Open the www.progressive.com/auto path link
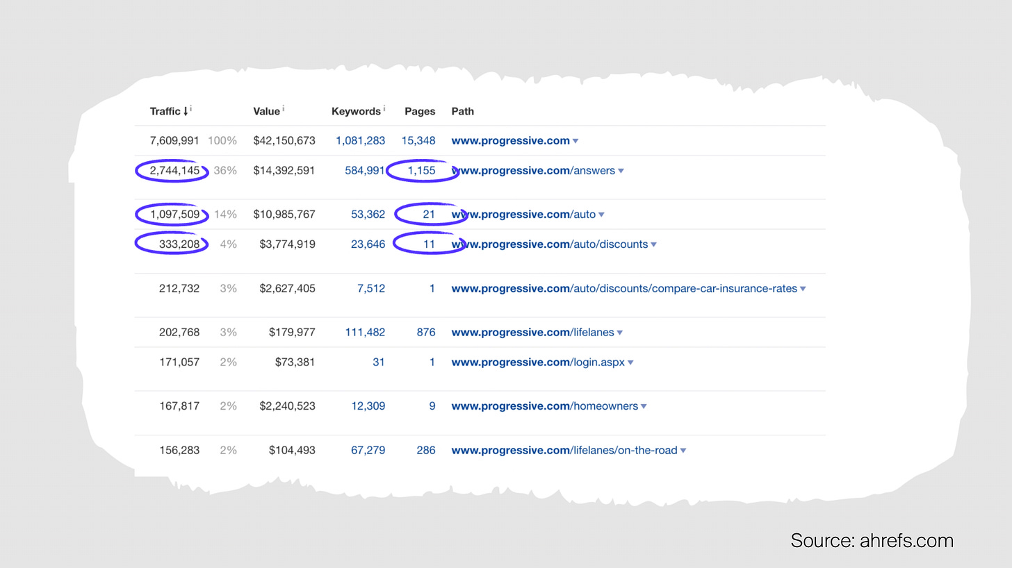 pos(523,214)
